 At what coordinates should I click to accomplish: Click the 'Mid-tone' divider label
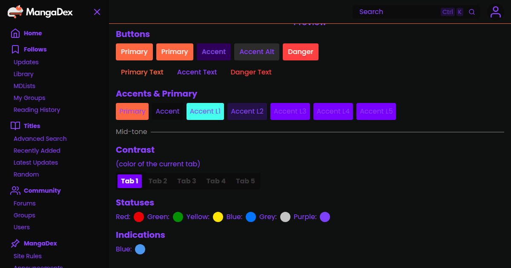point(132,132)
